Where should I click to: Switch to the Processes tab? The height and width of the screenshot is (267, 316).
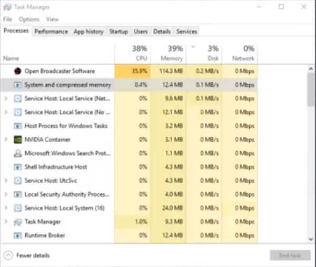click(x=16, y=31)
